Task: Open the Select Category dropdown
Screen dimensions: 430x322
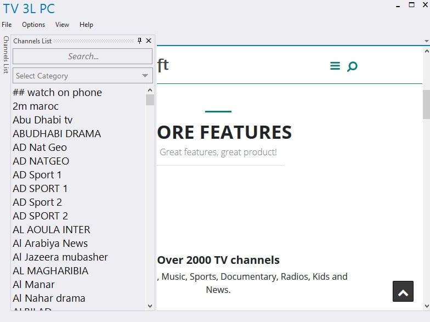Action: coord(82,76)
